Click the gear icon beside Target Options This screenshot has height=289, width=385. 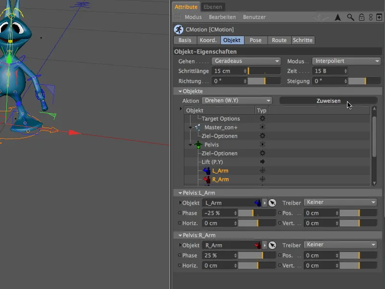click(262, 118)
